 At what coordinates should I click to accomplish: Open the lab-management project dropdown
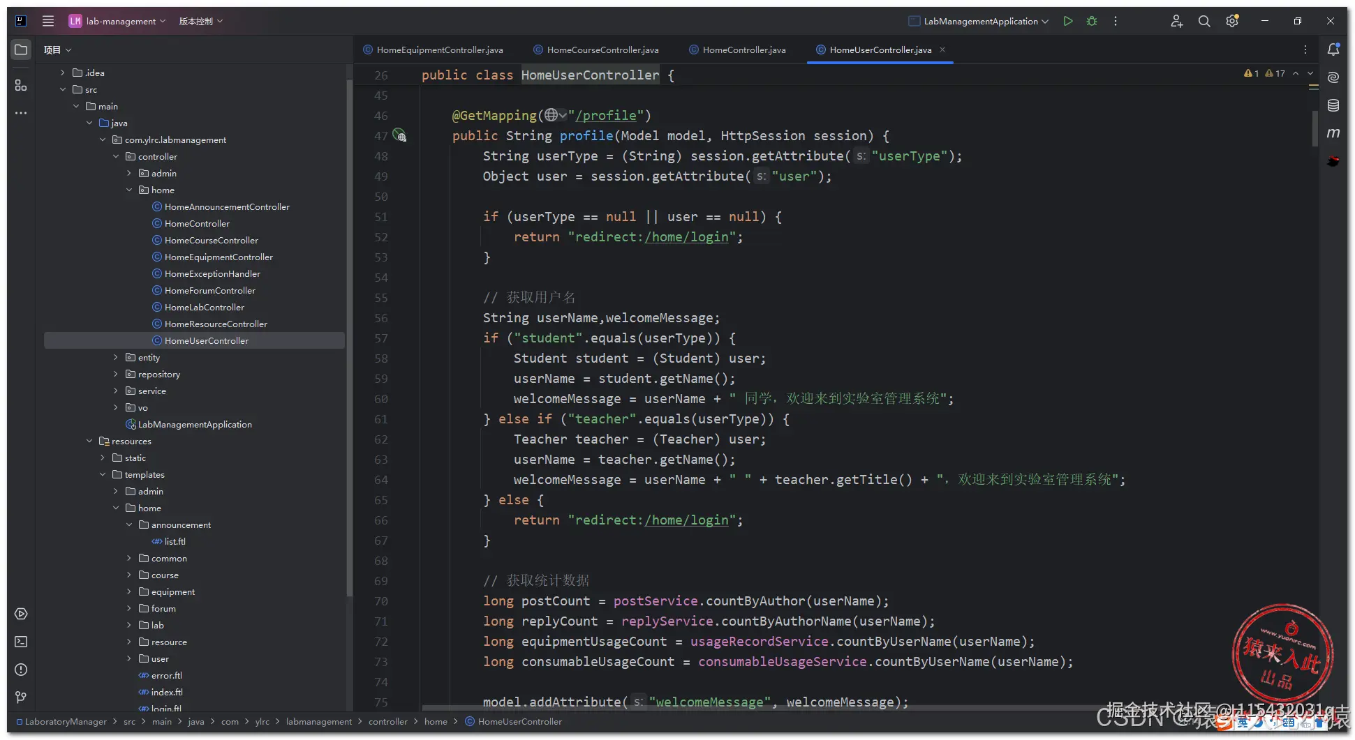point(117,21)
